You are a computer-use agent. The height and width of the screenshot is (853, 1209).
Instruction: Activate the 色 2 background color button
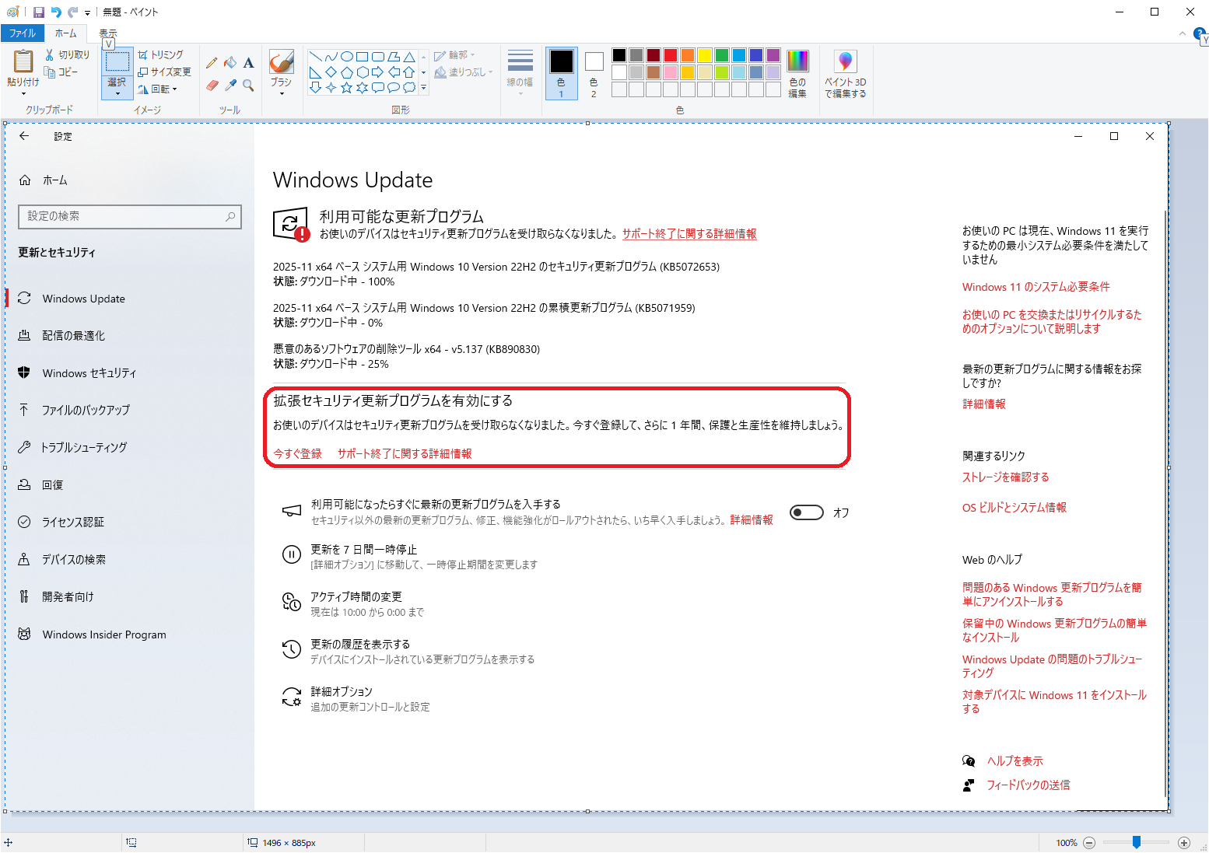[594, 73]
